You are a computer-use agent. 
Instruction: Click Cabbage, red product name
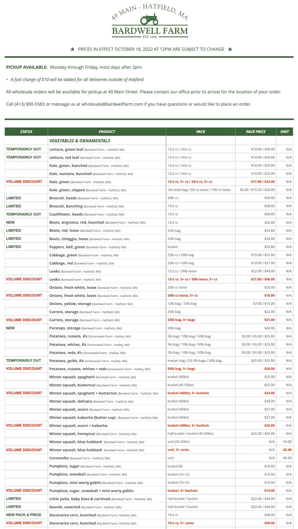[61, 263]
